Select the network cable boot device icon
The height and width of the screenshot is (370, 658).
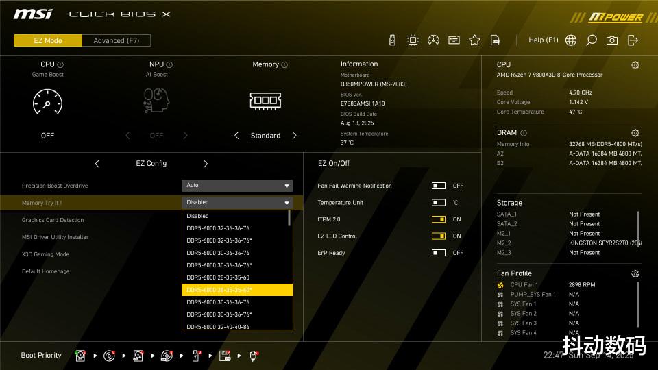point(254,356)
